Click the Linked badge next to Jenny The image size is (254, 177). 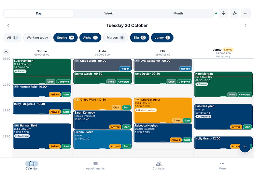point(228,50)
